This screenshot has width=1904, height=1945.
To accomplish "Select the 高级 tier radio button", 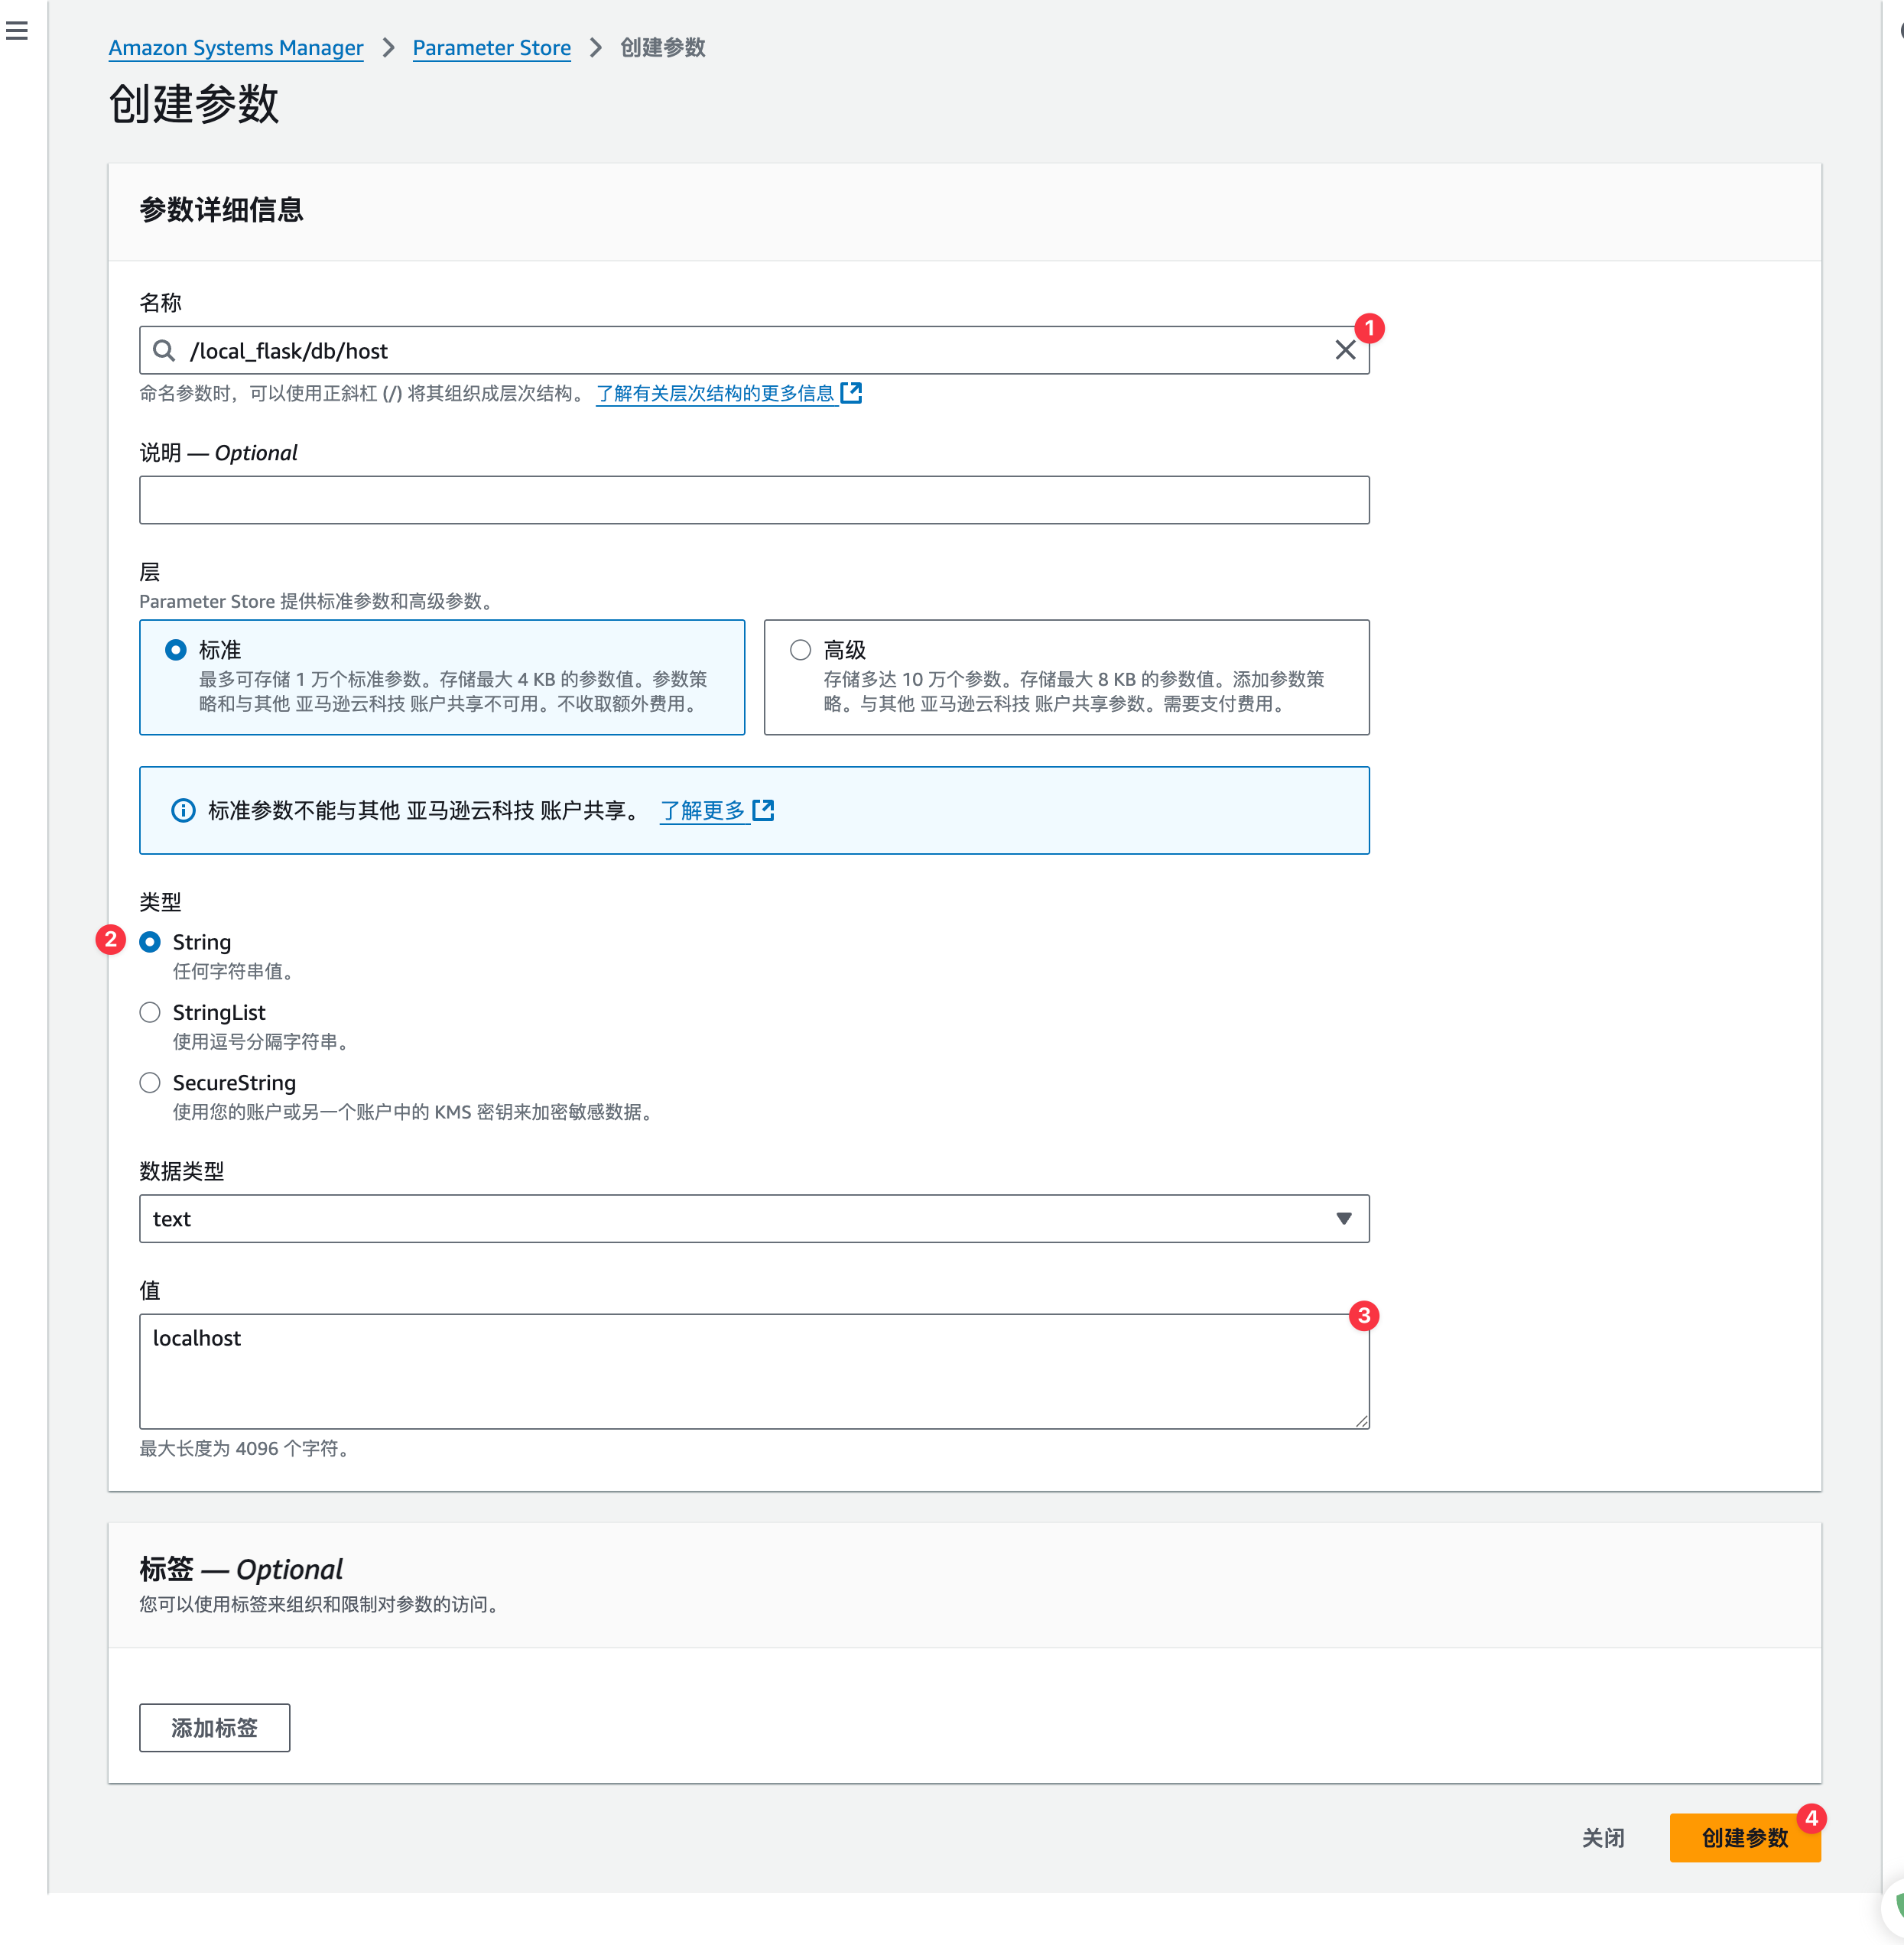I will pos(800,650).
